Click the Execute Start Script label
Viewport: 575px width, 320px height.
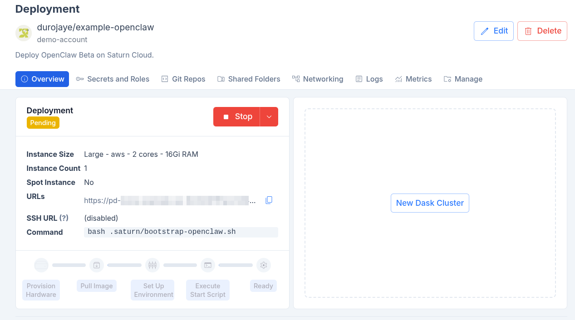(208, 290)
